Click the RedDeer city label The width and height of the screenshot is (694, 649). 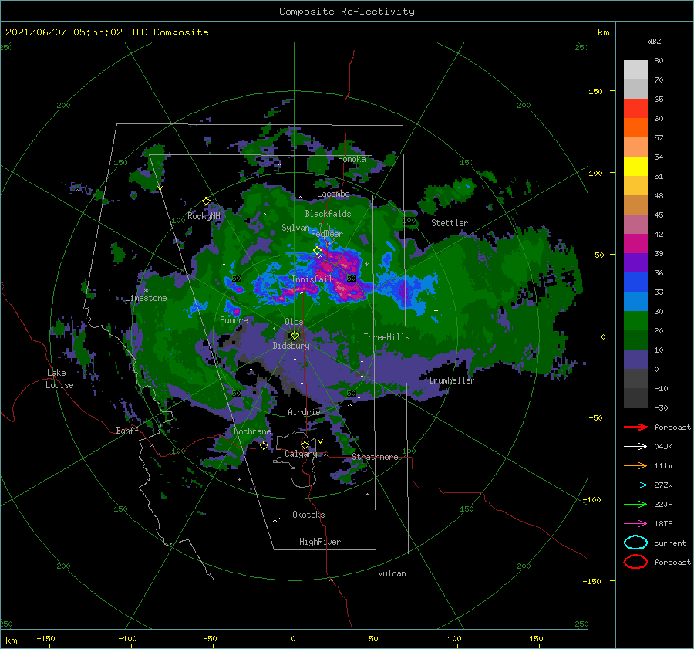click(x=327, y=234)
